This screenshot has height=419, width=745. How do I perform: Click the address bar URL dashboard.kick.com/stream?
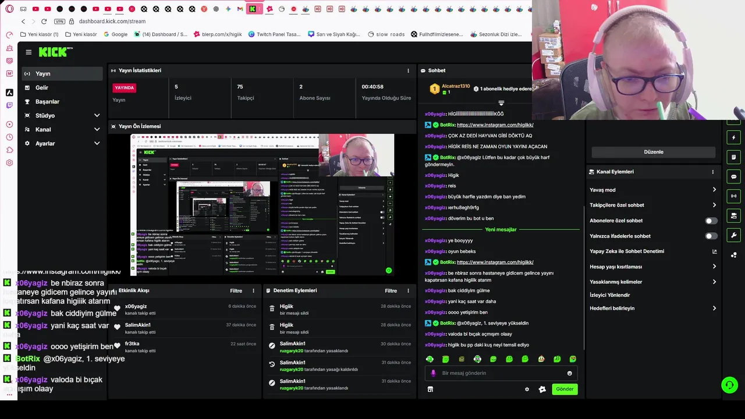coord(112,22)
